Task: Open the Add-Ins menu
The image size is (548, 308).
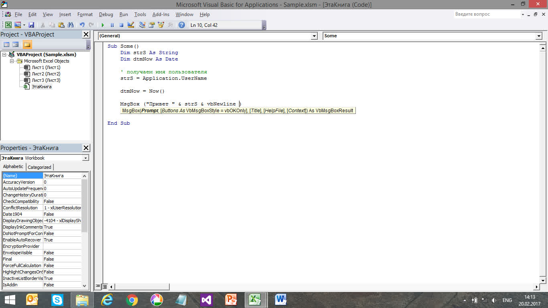Action: coord(161,14)
